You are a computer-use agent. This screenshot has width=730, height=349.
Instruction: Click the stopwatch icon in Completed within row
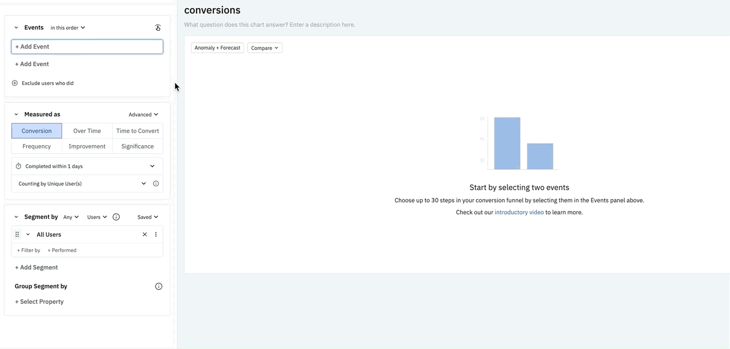18,166
